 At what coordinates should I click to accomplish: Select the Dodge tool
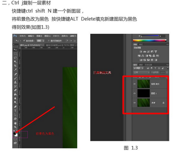[15, 102]
